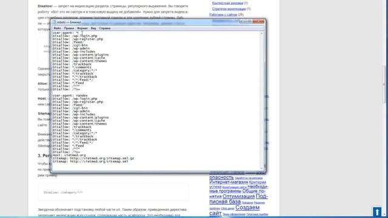The image size is (388, 218).
Task: Open the Стратегия монетизации category link
Action: coord(229,8)
